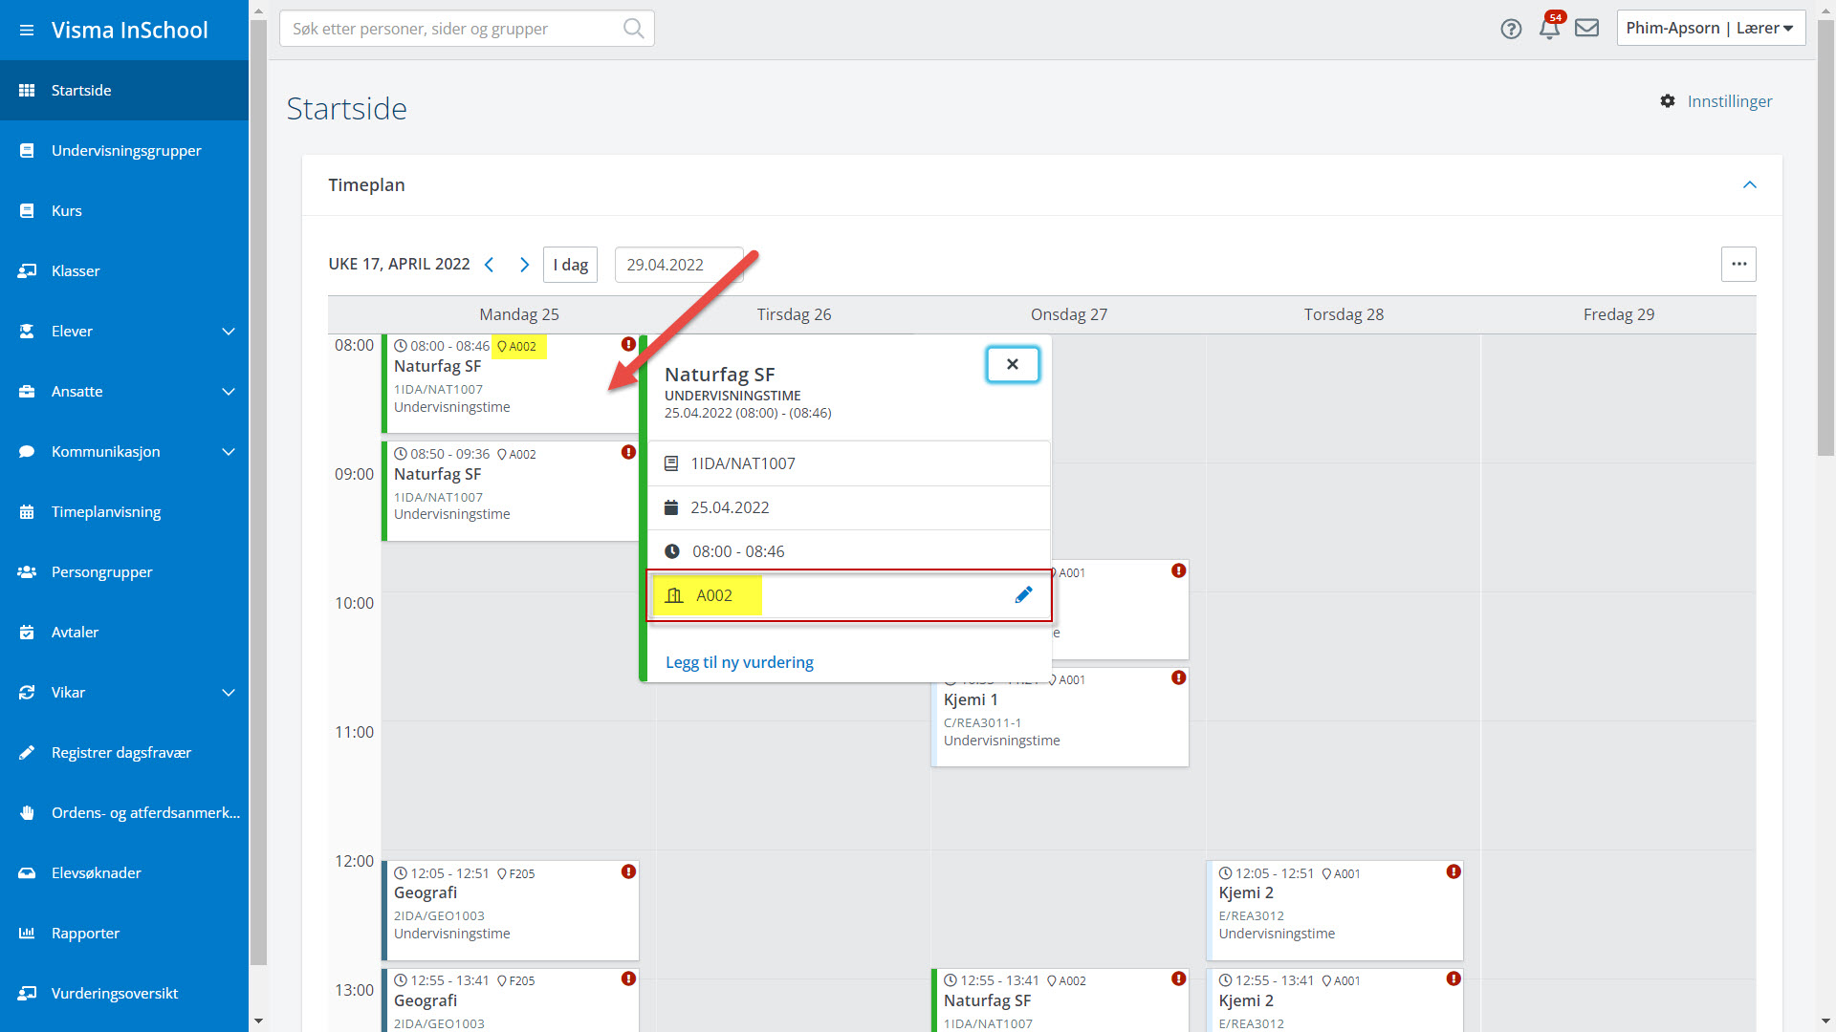Expand the Kommunikasjon sidebar submenu
Image resolution: width=1836 pixels, height=1032 pixels.
[x=229, y=452]
